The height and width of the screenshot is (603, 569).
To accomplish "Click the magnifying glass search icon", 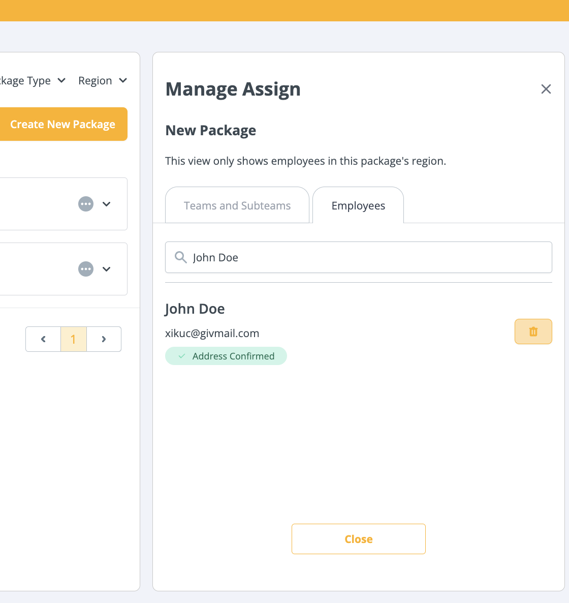I will 180,257.
